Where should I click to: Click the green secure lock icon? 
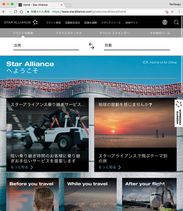pos(28,12)
